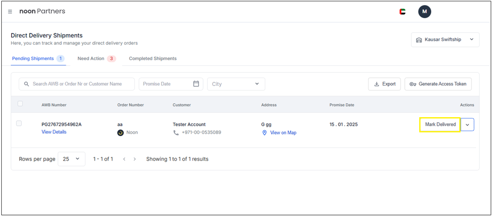The width and height of the screenshot is (492, 216).
Task: Open Rows per page dropdown
Action: pyautogui.click(x=71, y=159)
